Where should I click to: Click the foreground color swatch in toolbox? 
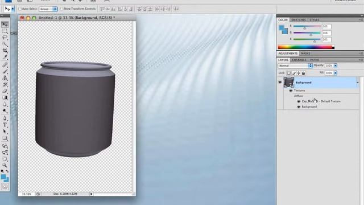[3, 177]
